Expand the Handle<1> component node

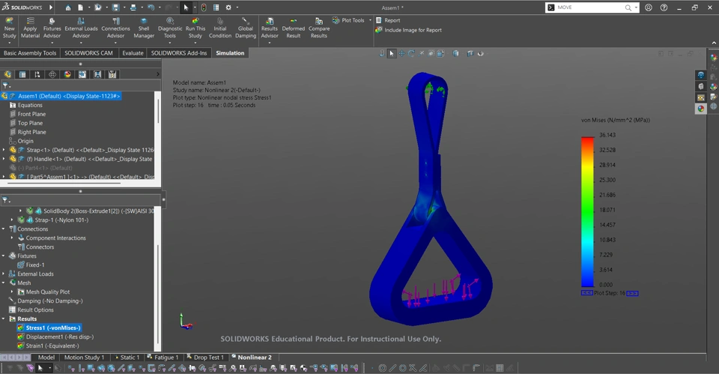4,159
